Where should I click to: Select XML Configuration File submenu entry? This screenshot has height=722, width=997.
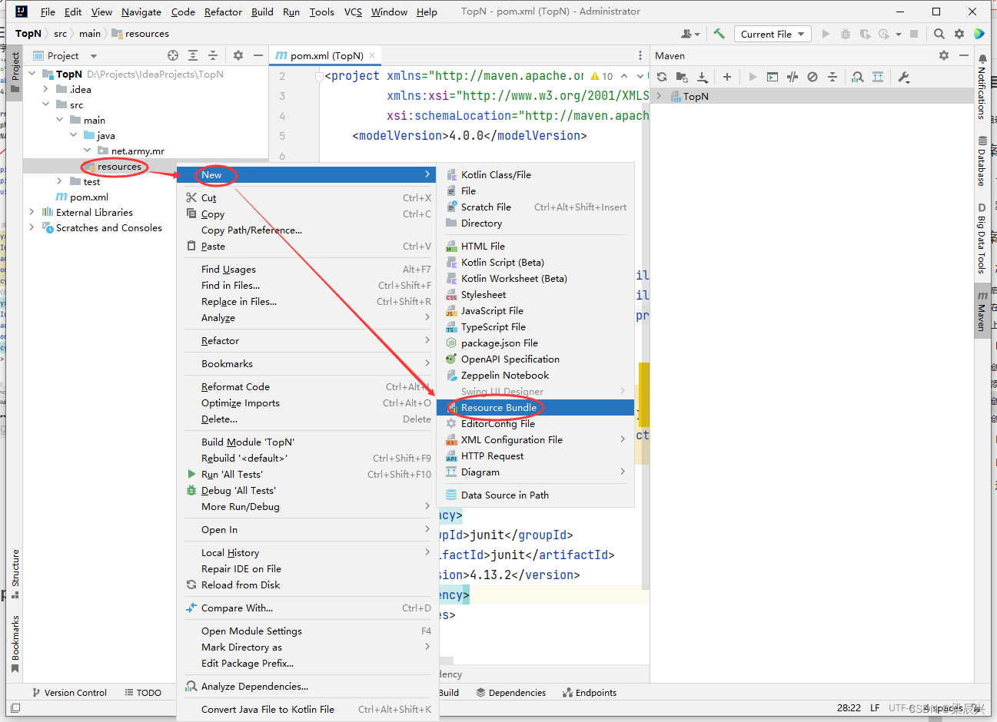(536, 440)
